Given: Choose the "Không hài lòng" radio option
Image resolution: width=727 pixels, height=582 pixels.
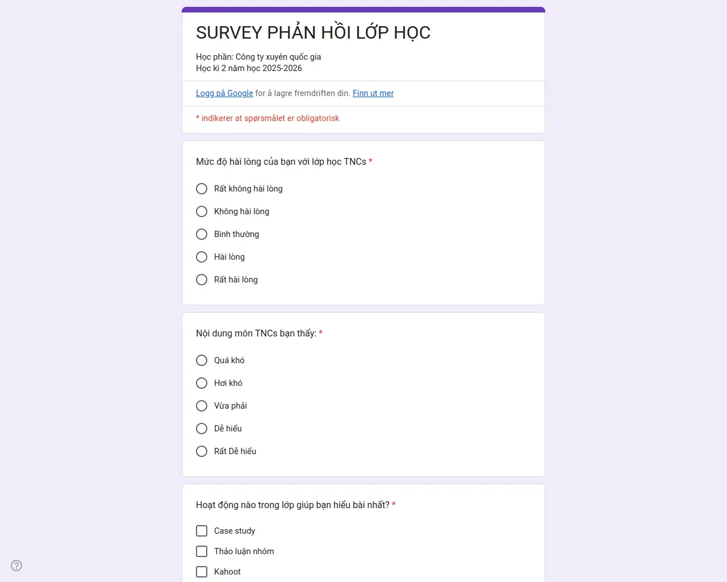Looking at the screenshot, I should [202, 211].
